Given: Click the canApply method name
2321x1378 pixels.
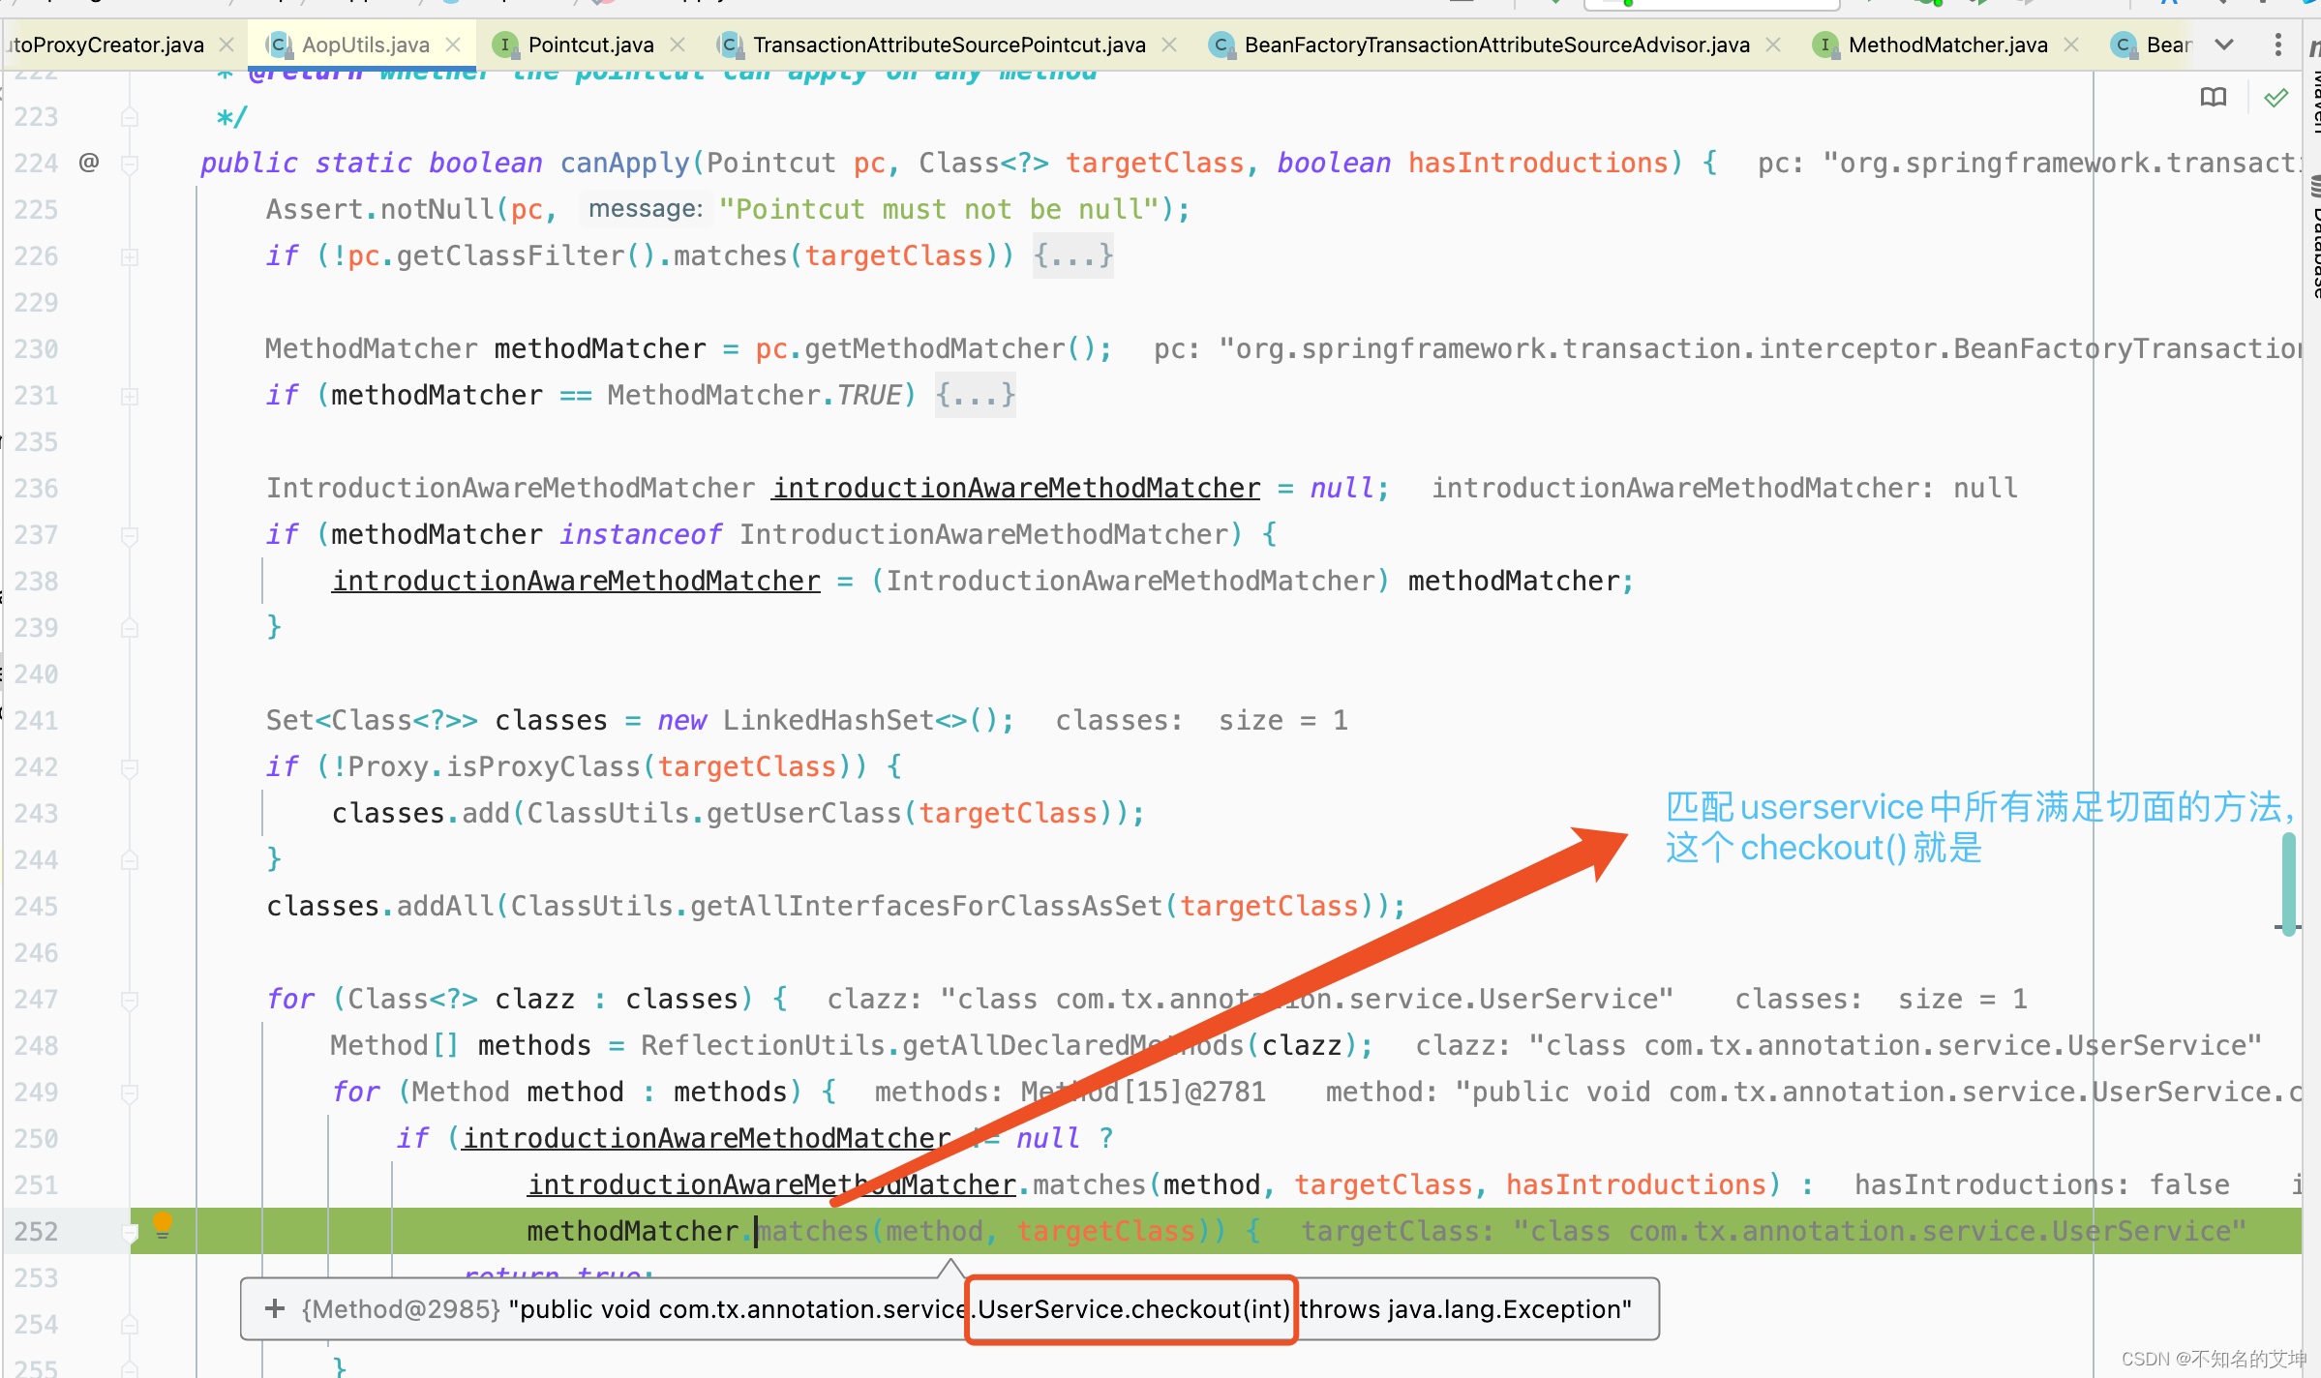Looking at the screenshot, I should 624,163.
